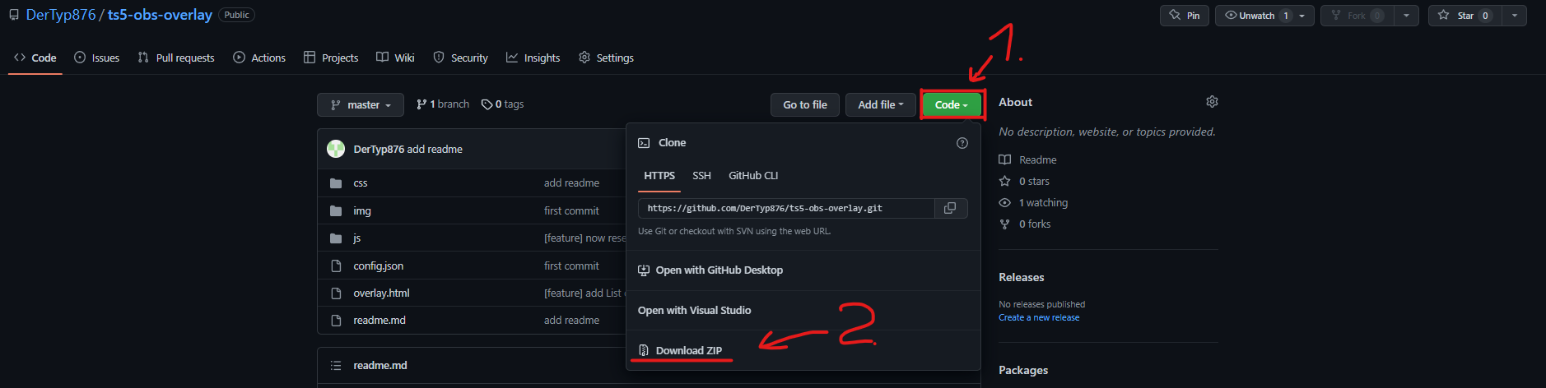Open the Packages heading link
The width and height of the screenshot is (1546, 388).
(1023, 371)
